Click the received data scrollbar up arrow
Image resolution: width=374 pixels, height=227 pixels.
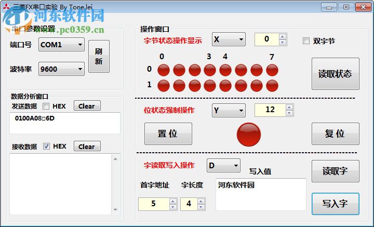[x=115, y=159]
